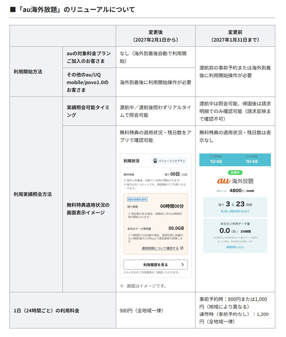
Task: Click 渡航中は照会可能、帰国後は請求明細 text
Action: [235, 111]
